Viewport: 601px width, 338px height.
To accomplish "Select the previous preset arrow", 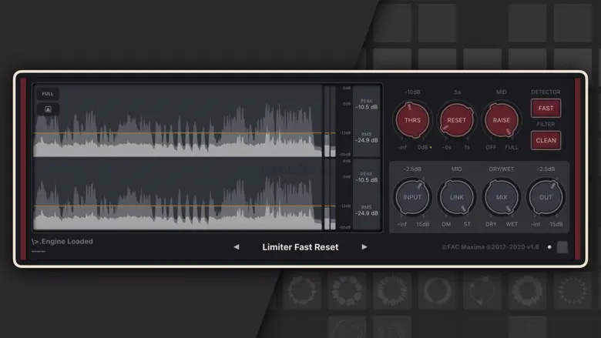I will pyautogui.click(x=237, y=247).
